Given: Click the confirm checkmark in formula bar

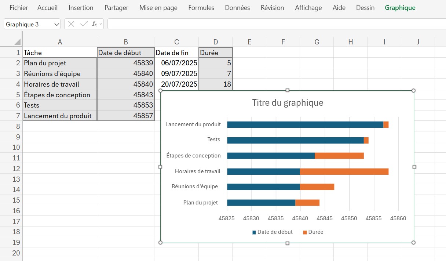Looking at the screenshot, I should (x=84, y=24).
